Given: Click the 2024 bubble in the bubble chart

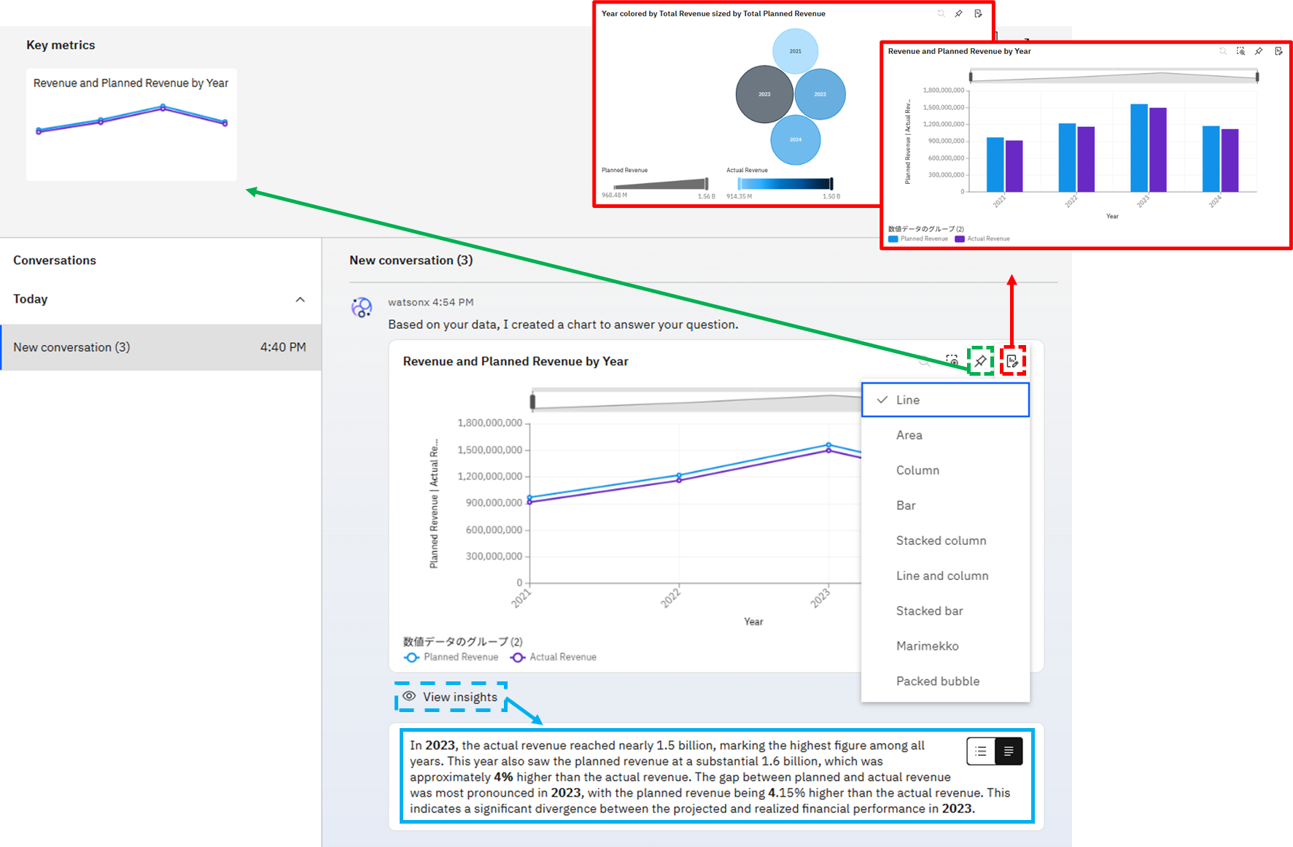Looking at the screenshot, I should (796, 139).
